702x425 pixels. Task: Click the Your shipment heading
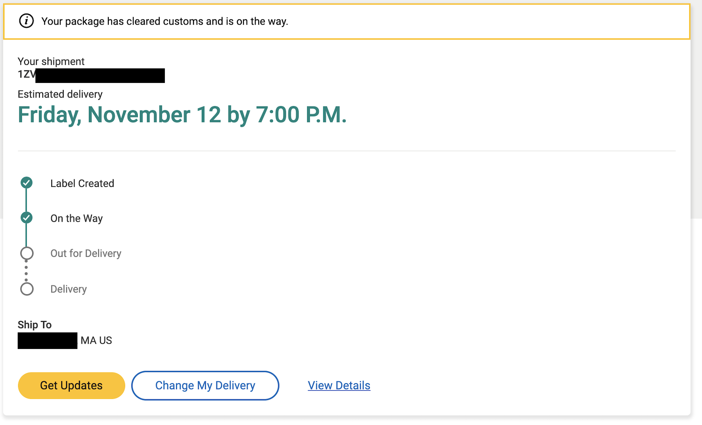(x=51, y=62)
